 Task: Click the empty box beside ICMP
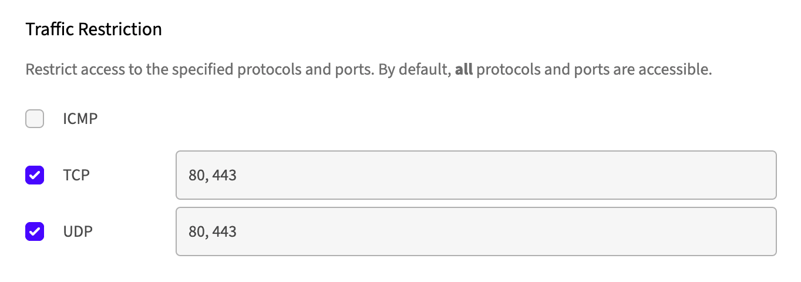pyautogui.click(x=35, y=119)
